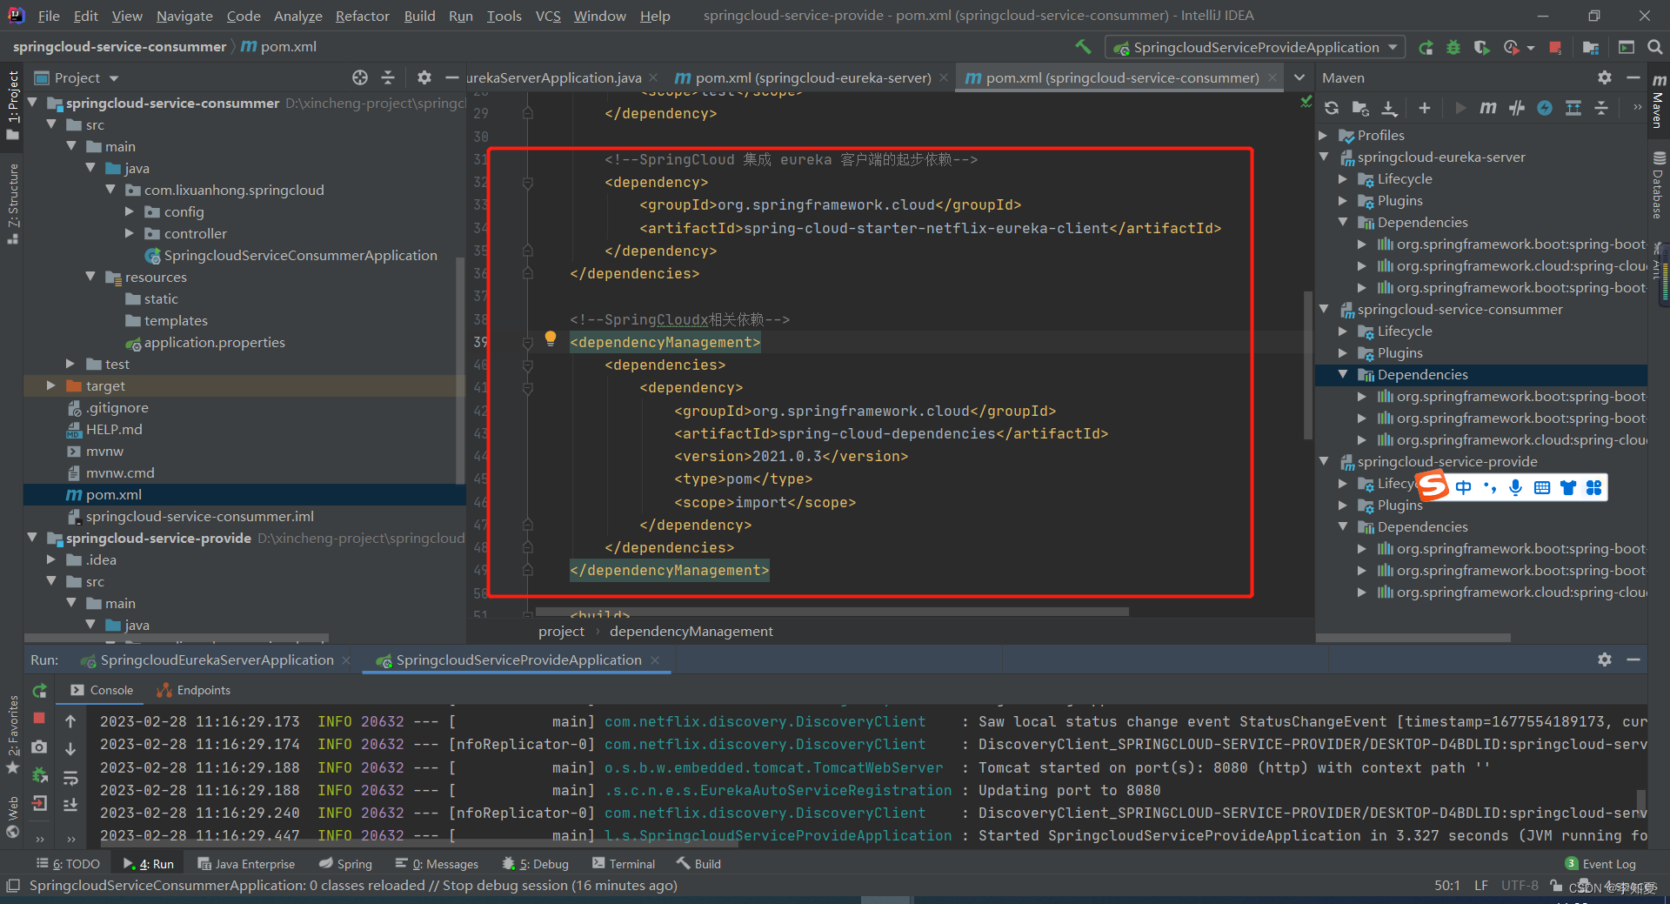The width and height of the screenshot is (1670, 904).
Task: Locate the opened file in the Project tree
Action: [360, 77]
